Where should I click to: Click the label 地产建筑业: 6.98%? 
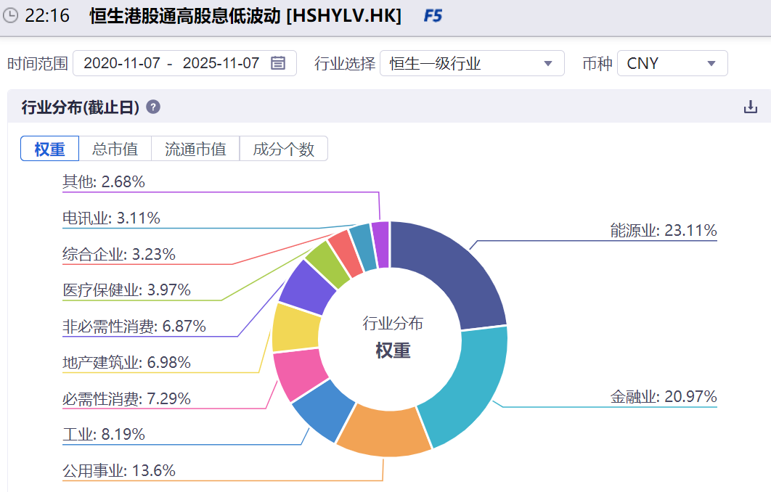click(x=126, y=362)
